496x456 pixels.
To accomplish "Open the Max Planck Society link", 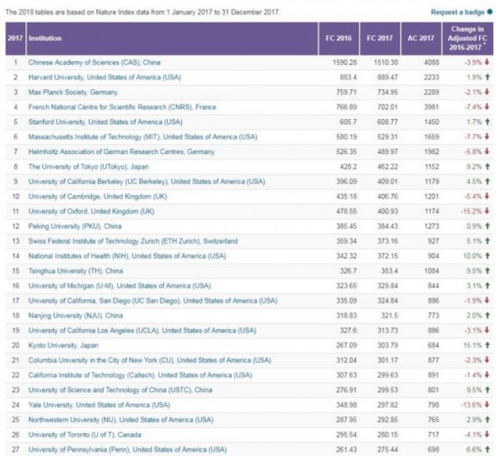I will [x=73, y=92].
